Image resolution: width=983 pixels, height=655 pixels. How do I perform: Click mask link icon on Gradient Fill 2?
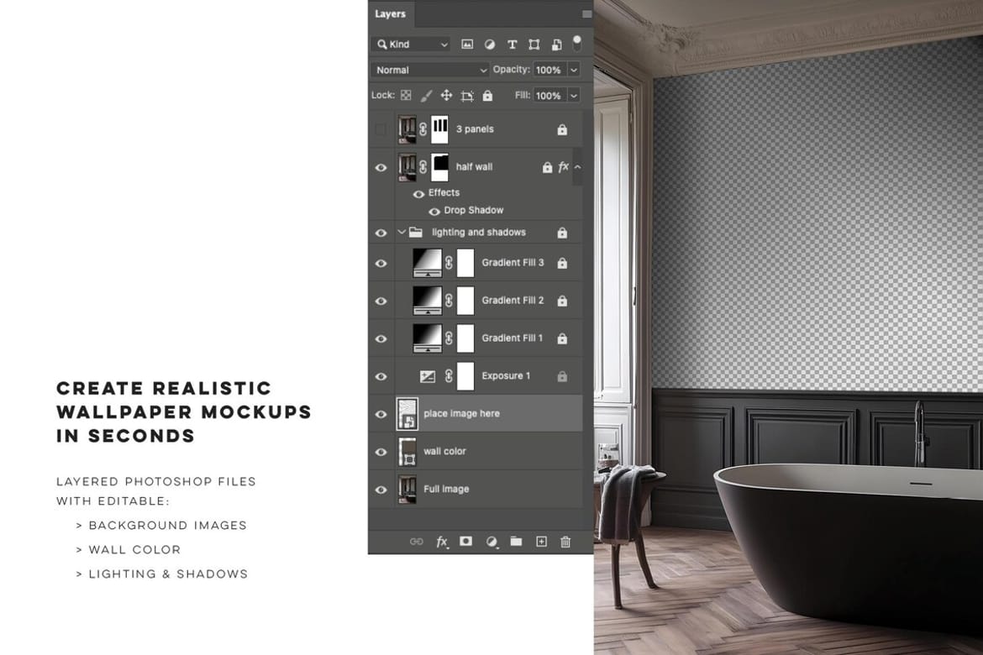pos(449,301)
